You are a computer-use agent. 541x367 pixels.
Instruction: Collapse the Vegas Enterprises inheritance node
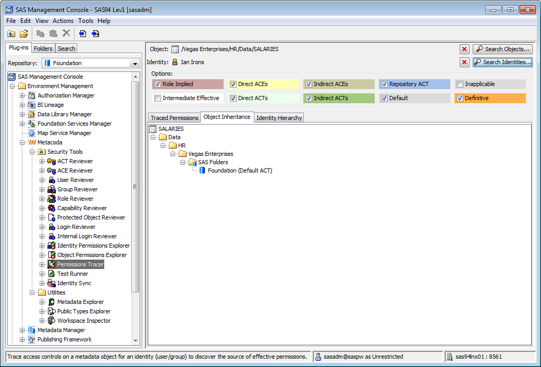click(173, 154)
